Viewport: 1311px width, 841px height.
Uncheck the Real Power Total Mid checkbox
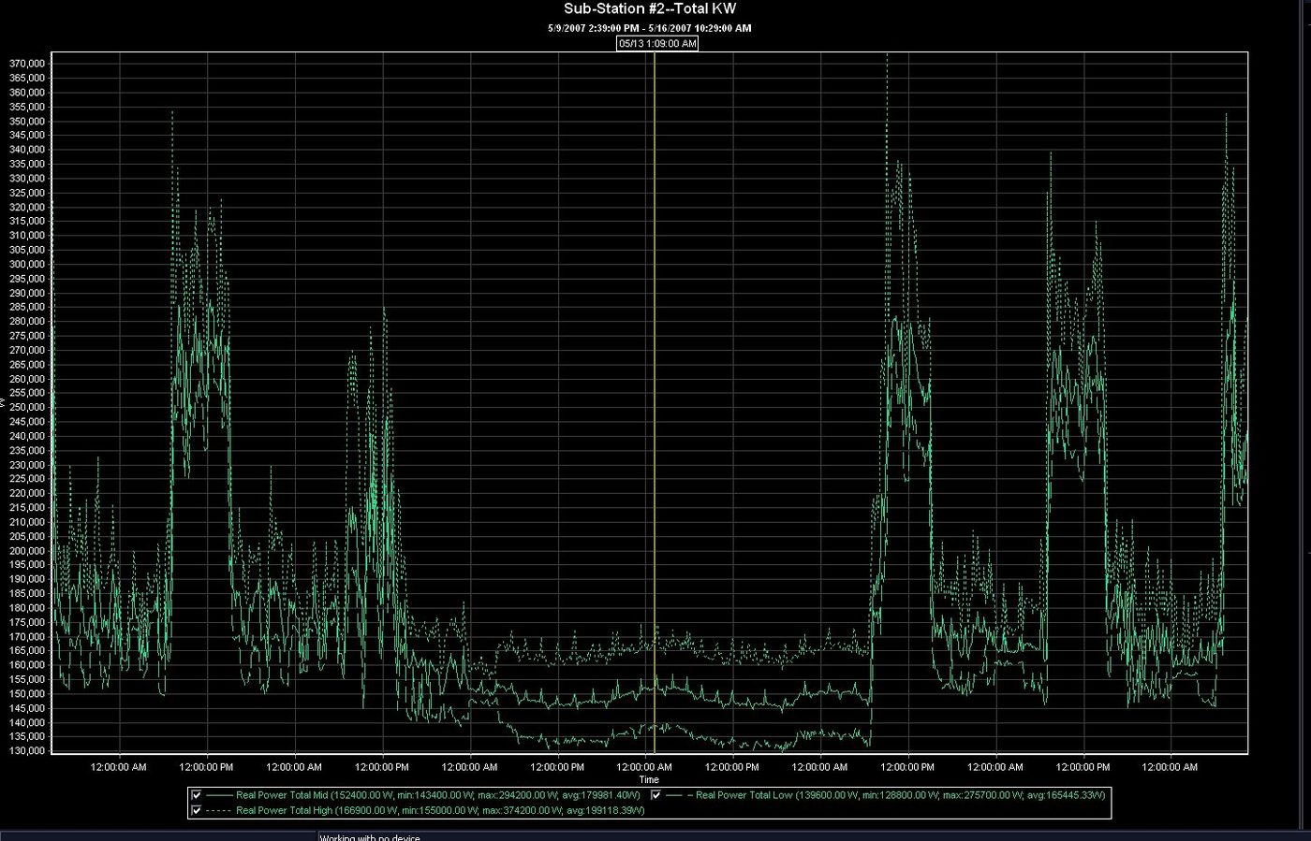(197, 795)
